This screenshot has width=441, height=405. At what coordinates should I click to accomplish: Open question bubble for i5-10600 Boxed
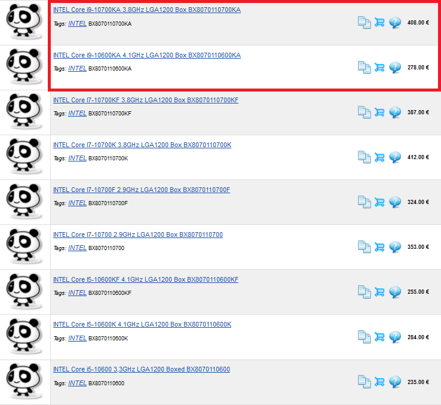coord(395,382)
